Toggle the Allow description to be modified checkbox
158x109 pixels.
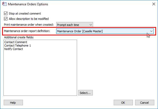tap(6, 19)
